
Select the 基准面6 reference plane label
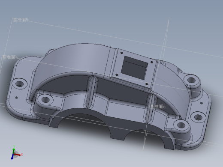tap(158, 107)
